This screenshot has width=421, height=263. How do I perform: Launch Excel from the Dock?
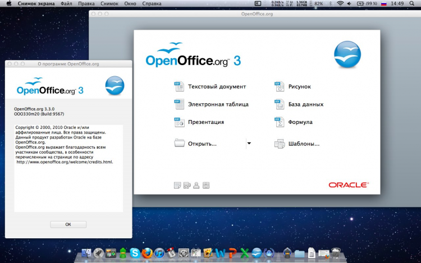(244, 253)
